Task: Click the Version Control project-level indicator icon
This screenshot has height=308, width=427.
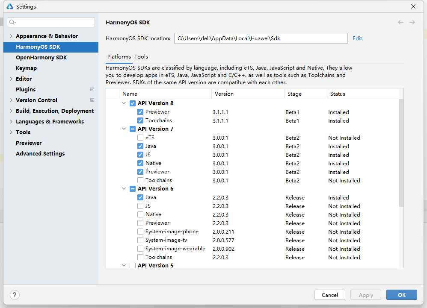Action: click(92, 100)
